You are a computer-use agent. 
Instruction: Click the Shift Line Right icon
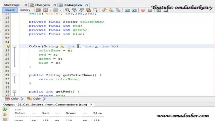point(134,10)
